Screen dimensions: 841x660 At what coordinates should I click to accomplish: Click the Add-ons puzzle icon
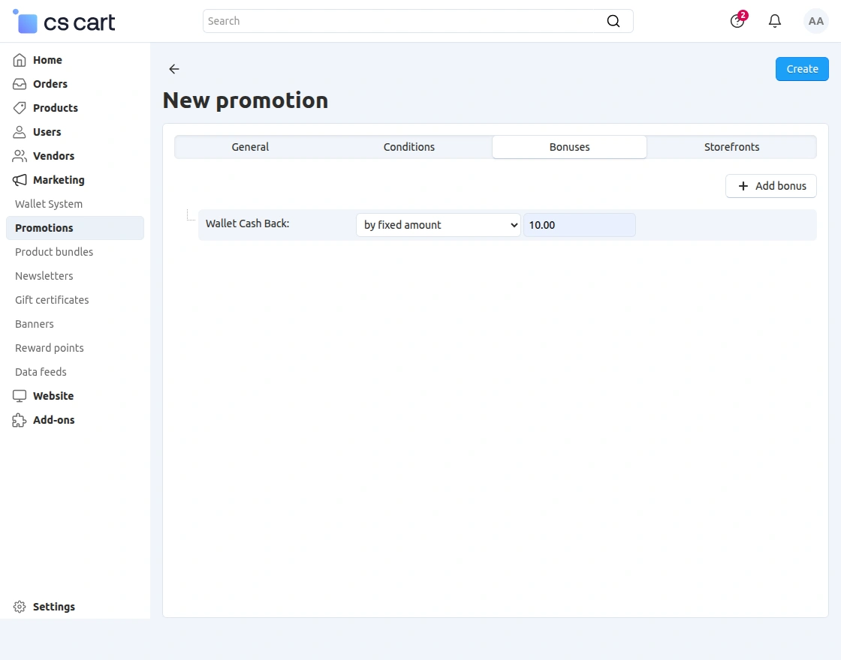tap(20, 420)
